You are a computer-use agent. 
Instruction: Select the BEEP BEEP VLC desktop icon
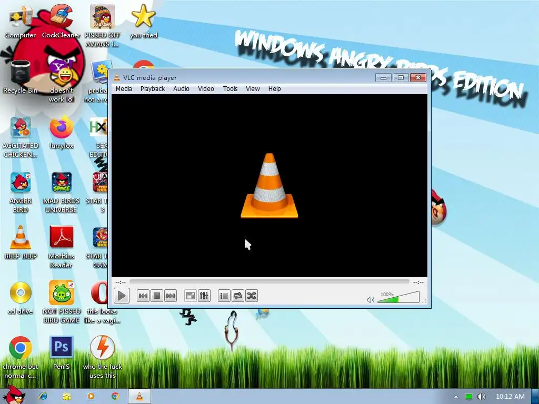point(21,243)
